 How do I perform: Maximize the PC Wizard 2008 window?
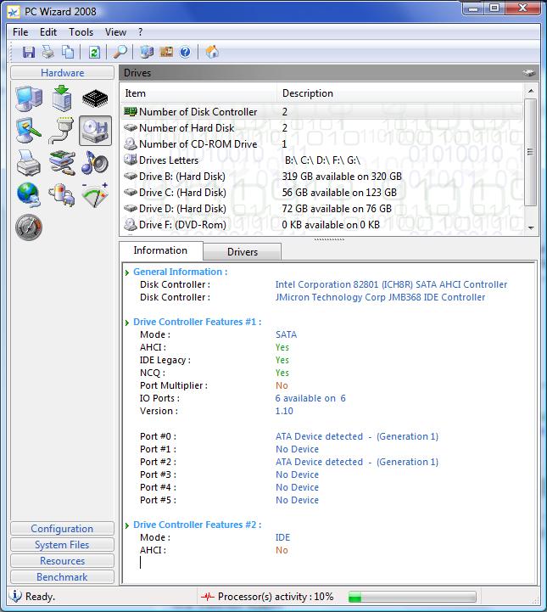coord(494,8)
